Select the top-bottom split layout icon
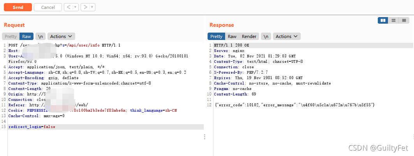This screenshot has height=156, width=414. point(393,20)
